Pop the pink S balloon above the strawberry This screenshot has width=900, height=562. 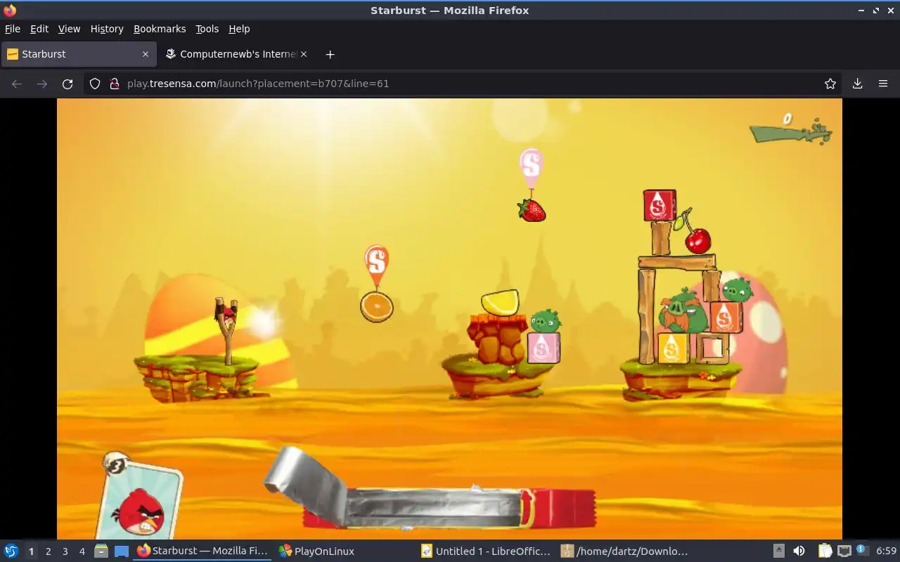pyautogui.click(x=532, y=167)
